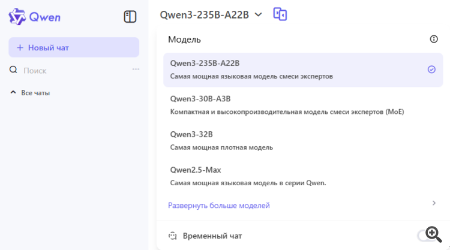Collapse the sidebar panel icon
Image resolution: width=450 pixels, height=250 pixels.
click(x=130, y=17)
